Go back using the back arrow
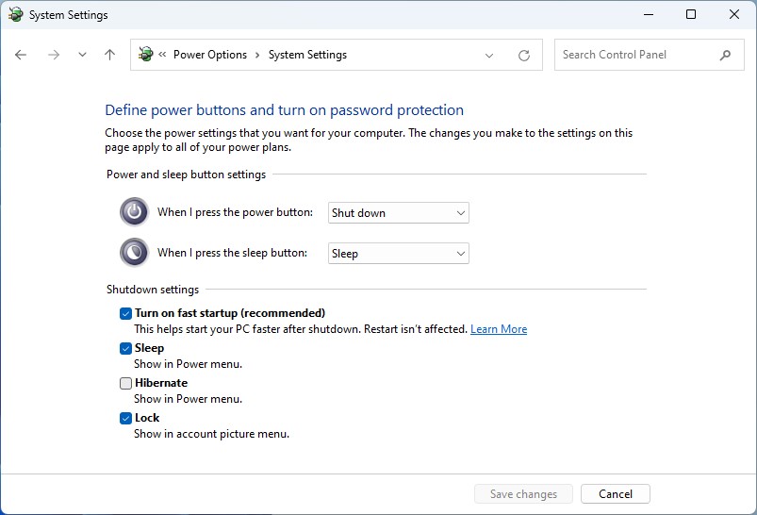The width and height of the screenshot is (757, 515). [21, 55]
